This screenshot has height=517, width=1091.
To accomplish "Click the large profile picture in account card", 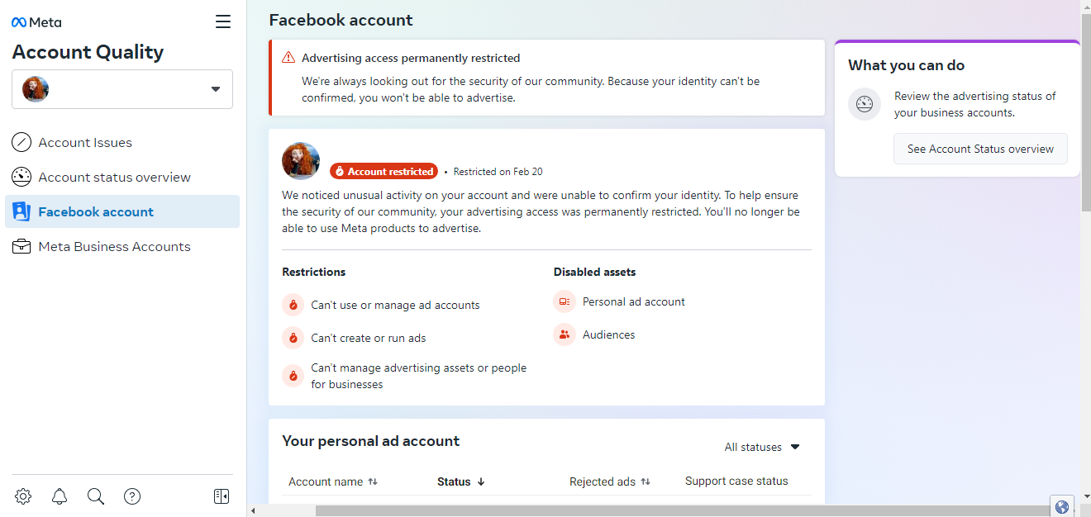I will (301, 161).
